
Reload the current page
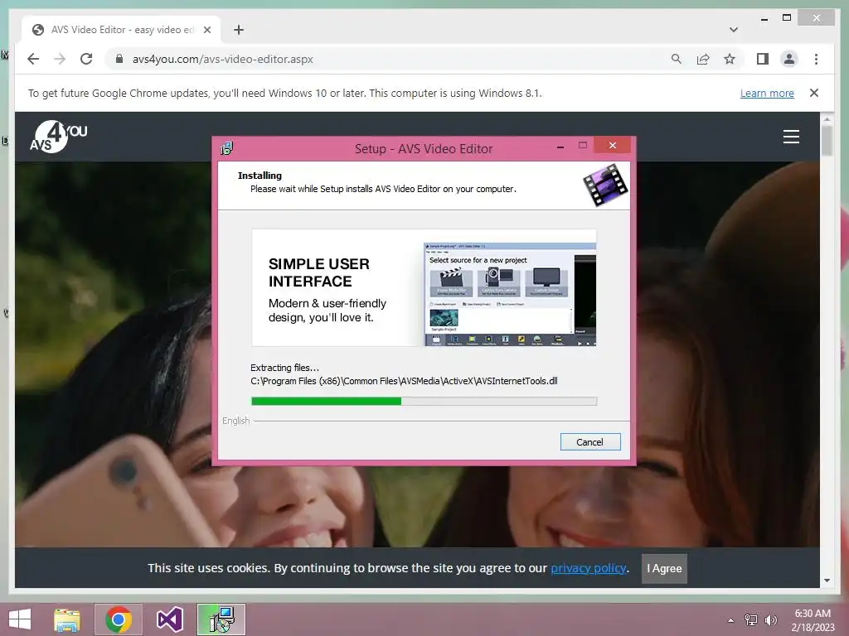[86, 59]
